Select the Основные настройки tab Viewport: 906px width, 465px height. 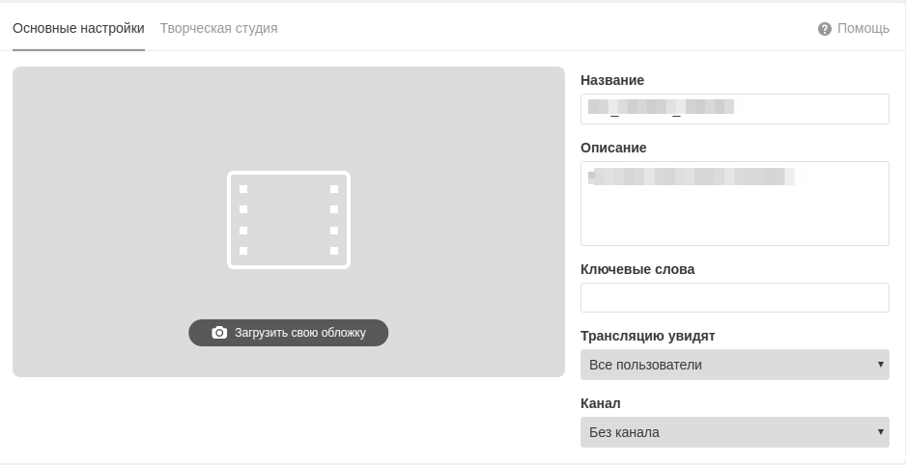click(x=78, y=28)
